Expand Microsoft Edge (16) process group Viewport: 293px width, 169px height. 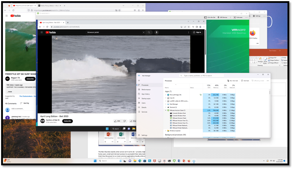coord(166,95)
